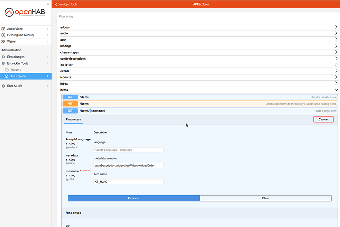Expand the addons API section

click(197, 27)
